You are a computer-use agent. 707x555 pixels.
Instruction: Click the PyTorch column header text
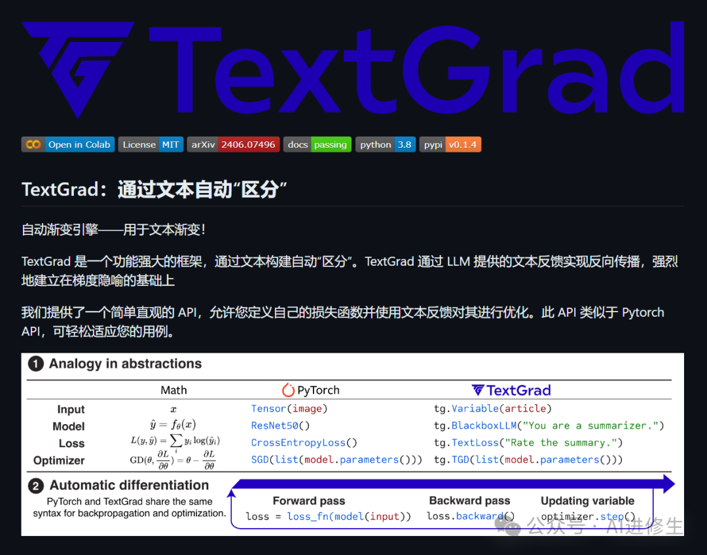[x=318, y=390]
